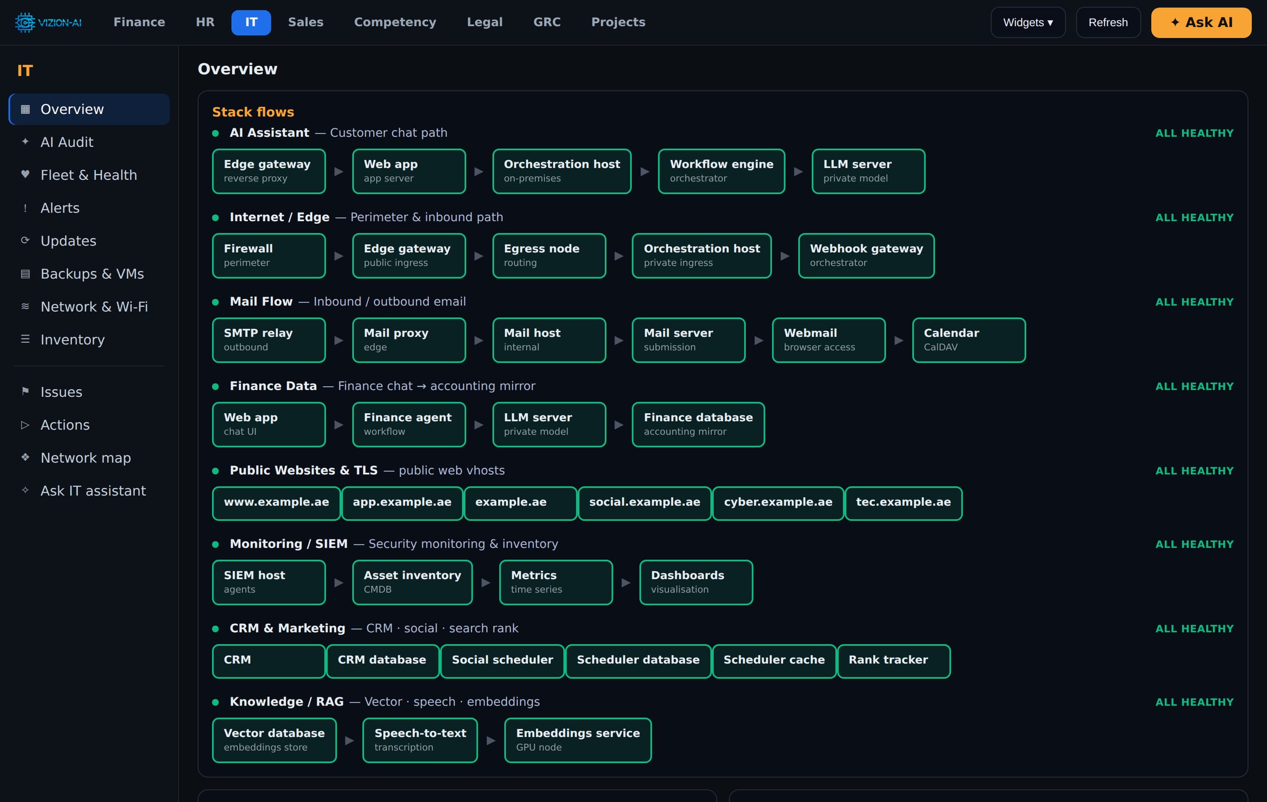
Task: Select the Mail proxy edge node
Action: (409, 340)
